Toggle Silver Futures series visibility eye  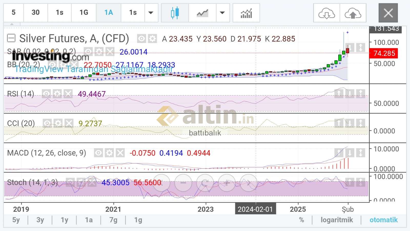[141, 39]
